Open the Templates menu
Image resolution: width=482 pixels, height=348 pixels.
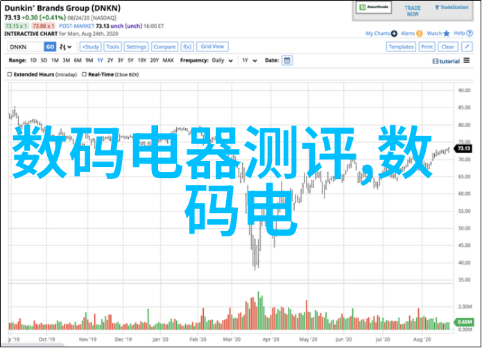[x=401, y=46]
